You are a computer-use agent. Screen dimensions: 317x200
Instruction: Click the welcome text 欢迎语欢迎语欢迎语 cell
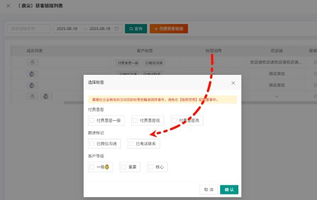275,62
